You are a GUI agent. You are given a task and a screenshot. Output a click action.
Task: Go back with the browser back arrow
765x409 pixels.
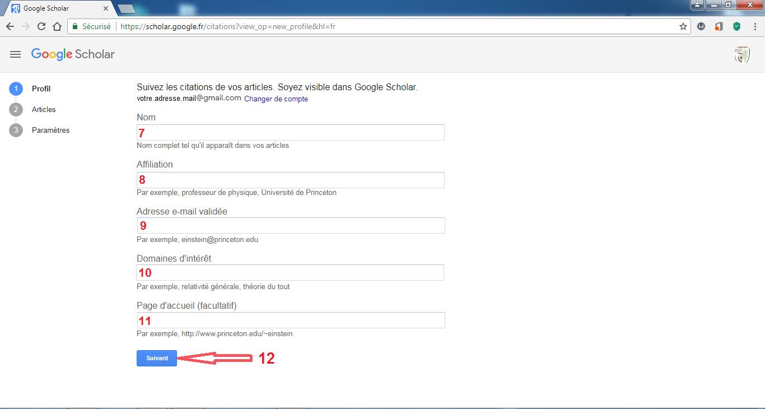(10, 26)
